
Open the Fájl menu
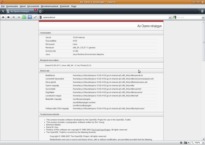pos(3,6)
